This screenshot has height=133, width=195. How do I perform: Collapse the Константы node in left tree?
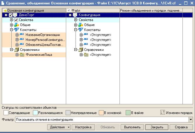tap(12, 30)
